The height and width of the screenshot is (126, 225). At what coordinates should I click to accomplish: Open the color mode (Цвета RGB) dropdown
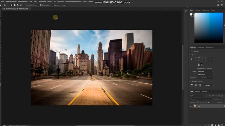click(205, 71)
